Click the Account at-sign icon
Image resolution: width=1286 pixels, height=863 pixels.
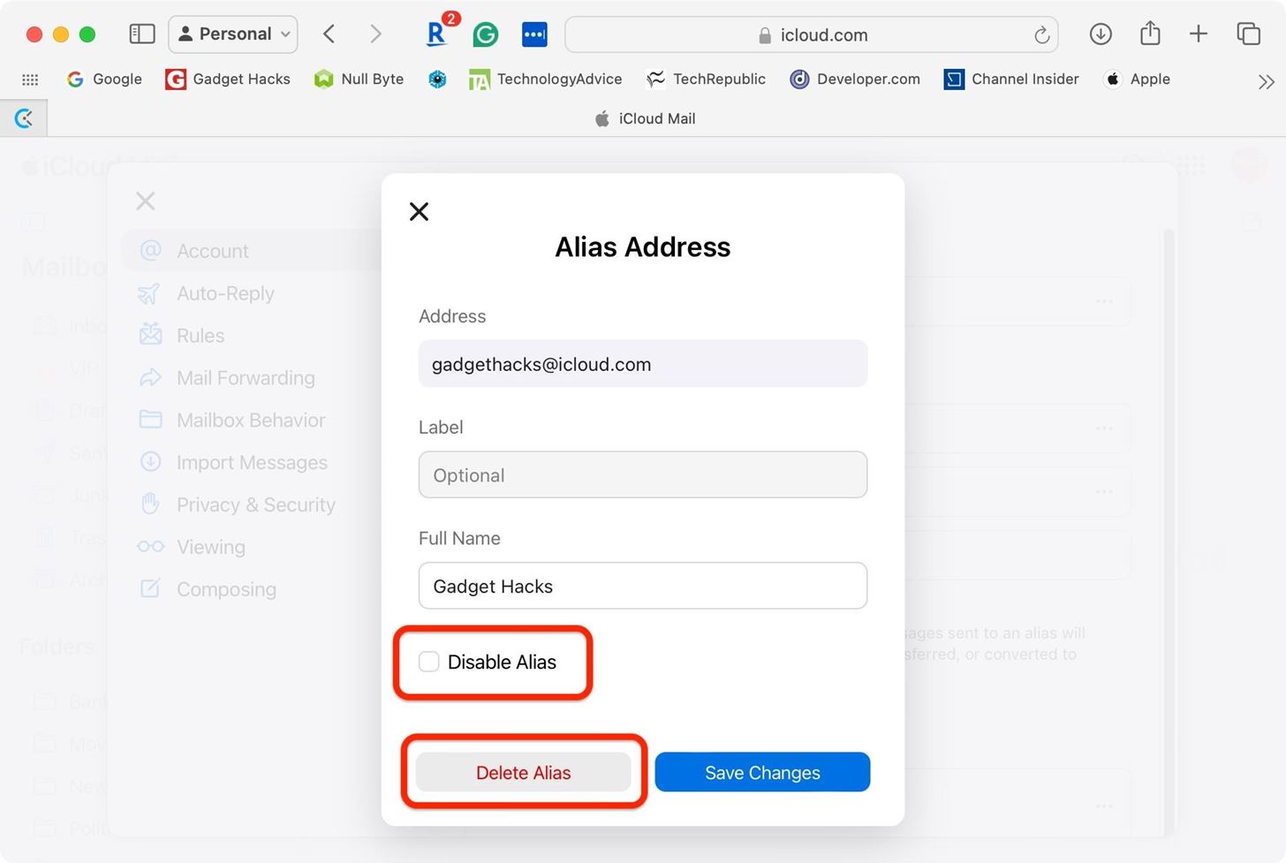coord(151,250)
